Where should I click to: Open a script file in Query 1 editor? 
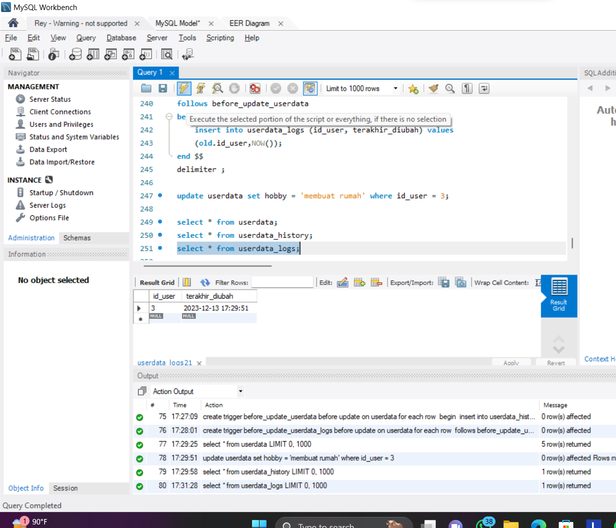pyautogui.click(x=146, y=88)
